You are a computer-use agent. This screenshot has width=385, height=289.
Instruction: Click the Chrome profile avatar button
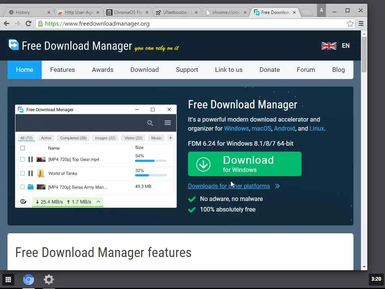pyautogui.click(x=321, y=10)
